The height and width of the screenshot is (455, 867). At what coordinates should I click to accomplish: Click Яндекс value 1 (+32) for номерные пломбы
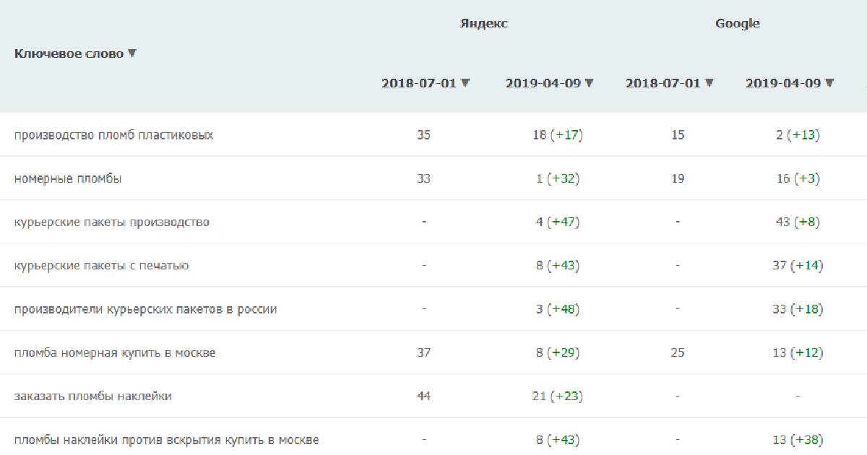(x=558, y=178)
